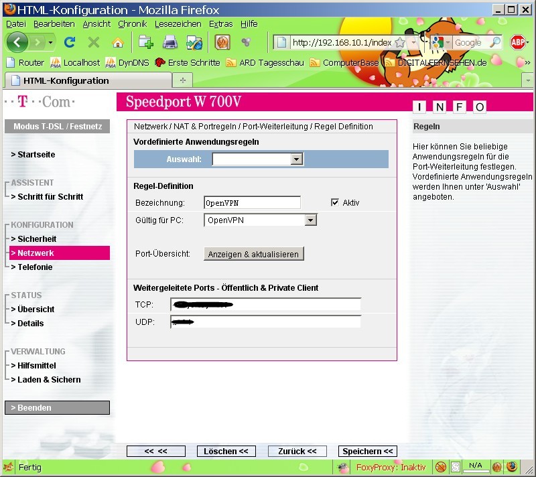
Task: Select the Netzwerk sidebar entry
Action: [x=60, y=253]
